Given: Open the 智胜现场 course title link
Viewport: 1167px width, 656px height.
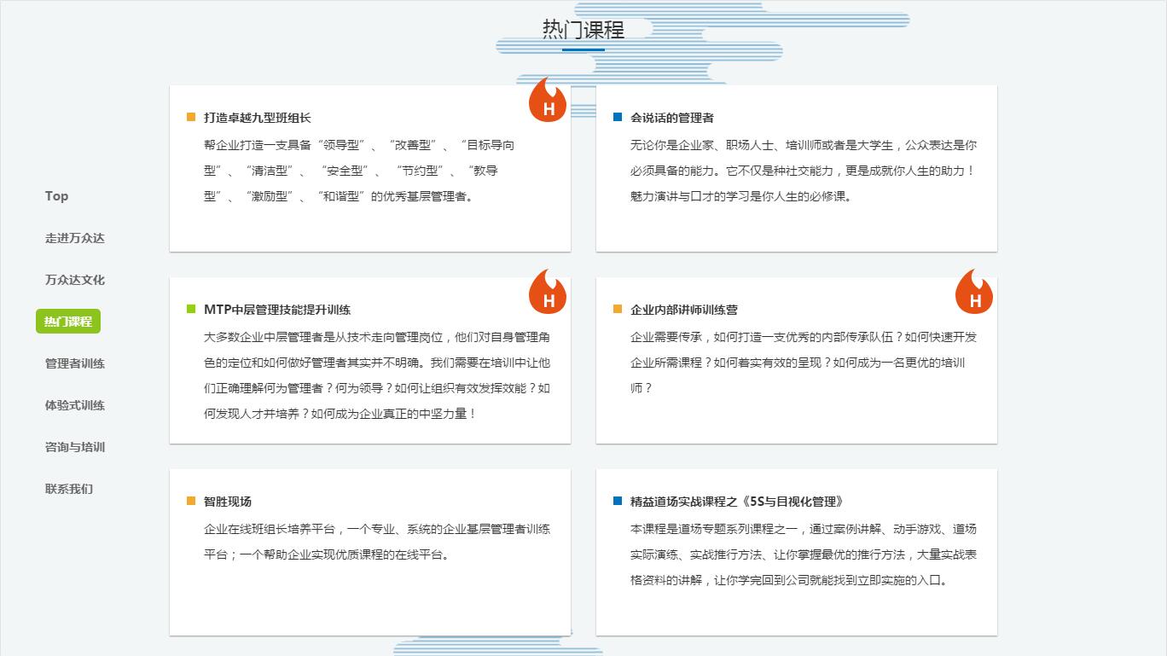Looking at the screenshot, I should click(228, 502).
